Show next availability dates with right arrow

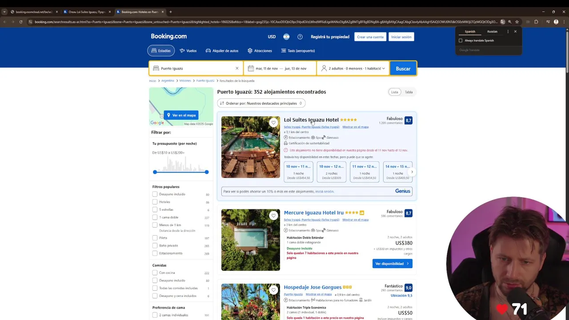[412, 172]
